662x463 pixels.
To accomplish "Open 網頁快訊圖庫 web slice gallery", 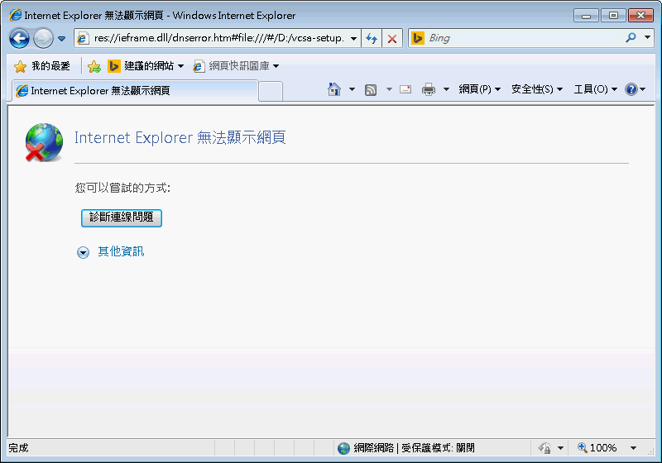I will (x=236, y=66).
